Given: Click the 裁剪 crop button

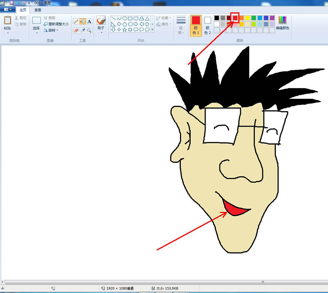Looking at the screenshot, I should (x=50, y=18).
